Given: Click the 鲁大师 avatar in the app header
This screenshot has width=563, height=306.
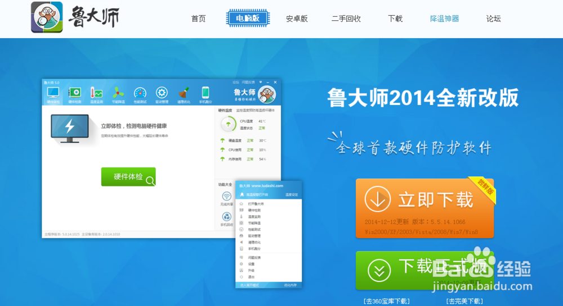Looking at the screenshot, I should (x=267, y=95).
